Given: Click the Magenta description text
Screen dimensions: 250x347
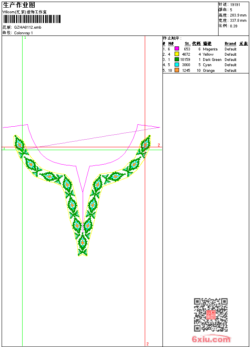Looking at the screenshot, I should tap(210, 49).
